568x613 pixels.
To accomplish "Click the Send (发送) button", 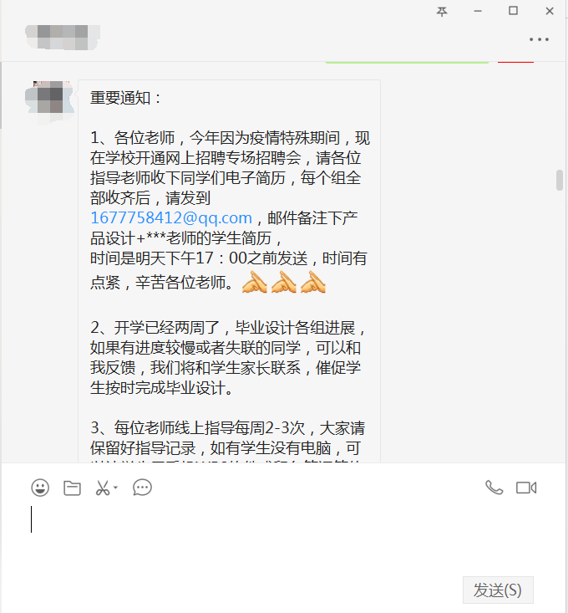I will [x=498, y=590].
